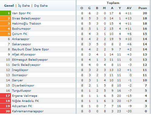This screenshot has width=151, height=115.
Task: Click Sivas Belediyespor team name
Action: click(x=26, y=18)
